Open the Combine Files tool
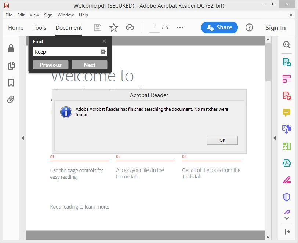The image size is (298, 243). [287, 129]
